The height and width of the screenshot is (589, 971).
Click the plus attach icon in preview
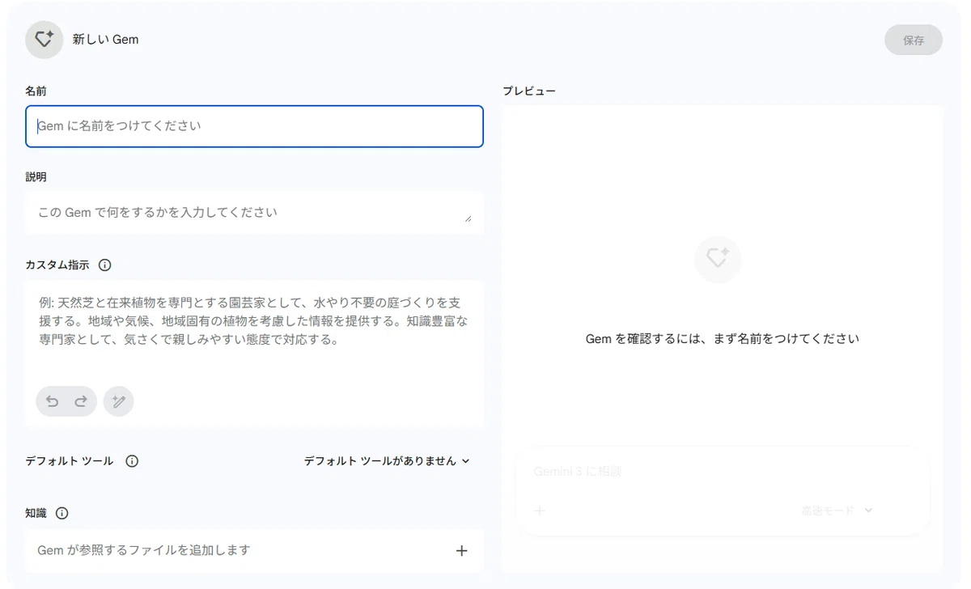pos(541,511)
